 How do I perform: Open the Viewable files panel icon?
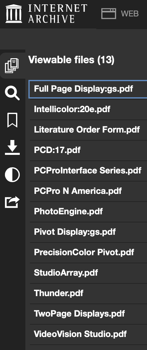pos(12,66)
